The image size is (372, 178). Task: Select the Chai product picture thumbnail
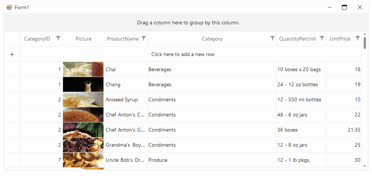pyautogui.click(x=83, y=69)
